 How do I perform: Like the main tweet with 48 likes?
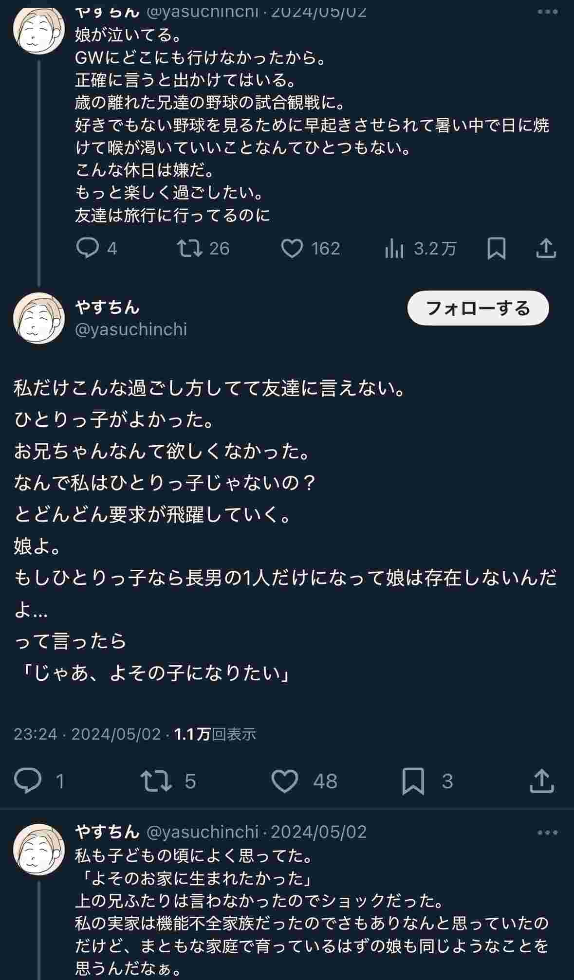point(285,781)
